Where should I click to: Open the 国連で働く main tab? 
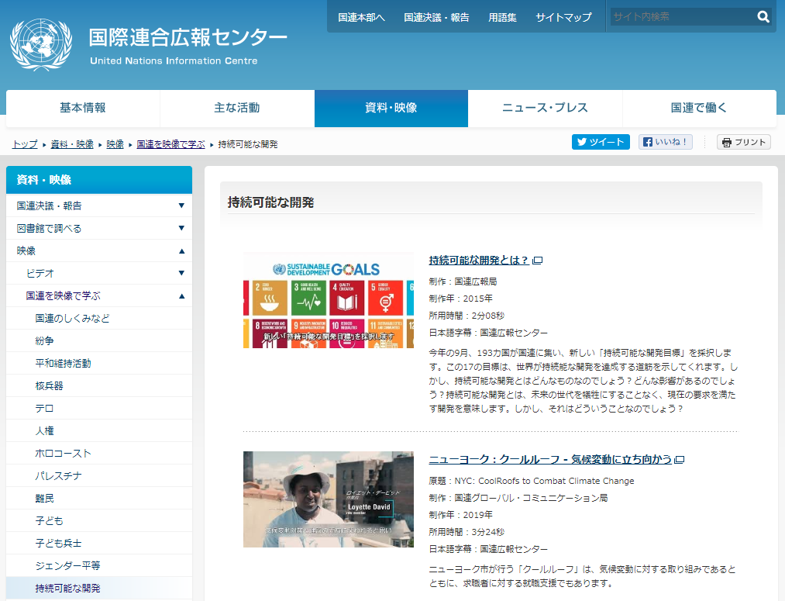(x=699, y=109)
